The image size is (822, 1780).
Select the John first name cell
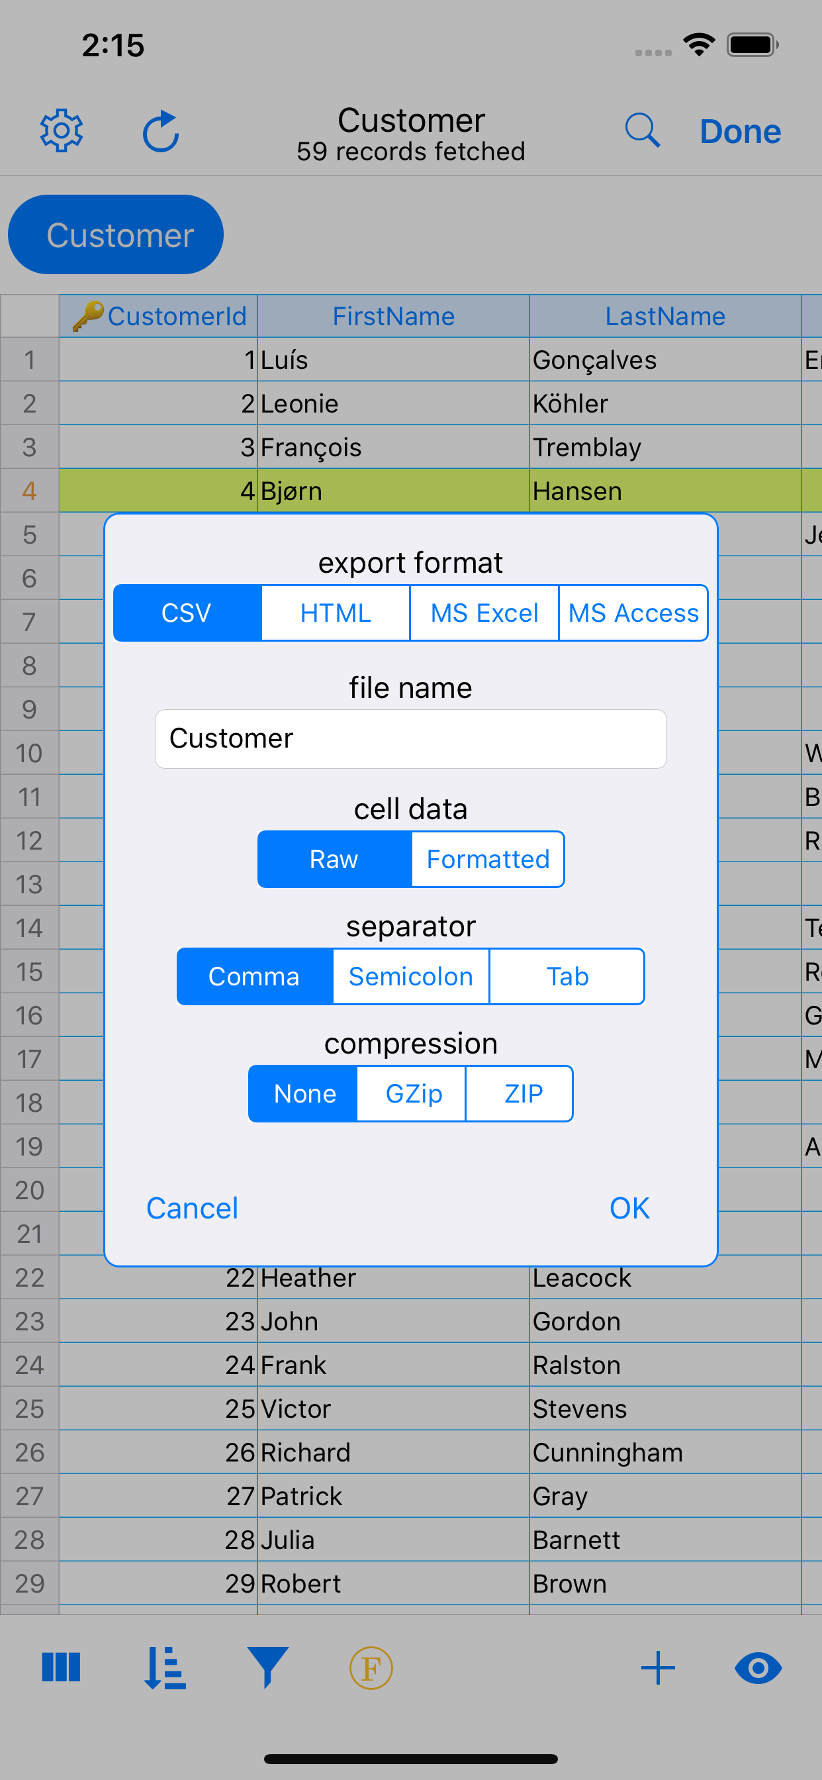click(394, 1321)
